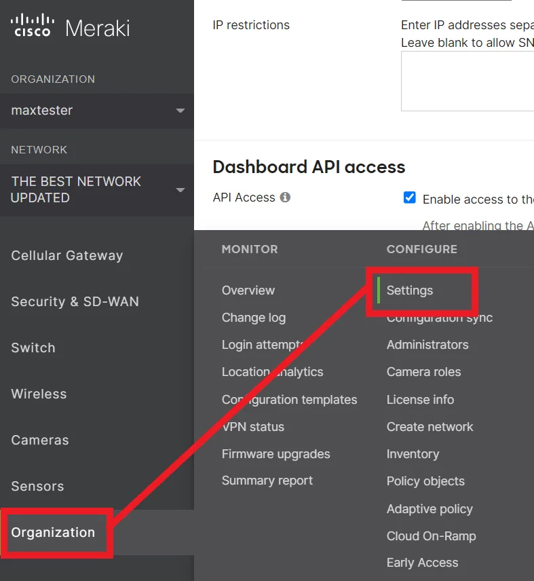The width and height of the screenshot is (534, 581).
Task: Click the MONITOR column header
Action: (250, 249)
